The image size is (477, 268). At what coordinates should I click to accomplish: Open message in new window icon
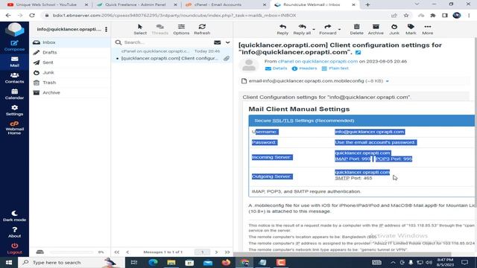point(358,53)
